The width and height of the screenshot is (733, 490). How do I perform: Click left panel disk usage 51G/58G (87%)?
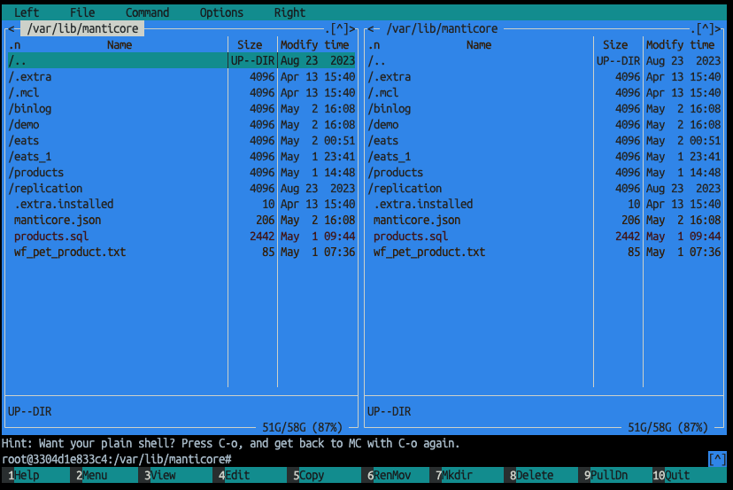click(302, 427)
